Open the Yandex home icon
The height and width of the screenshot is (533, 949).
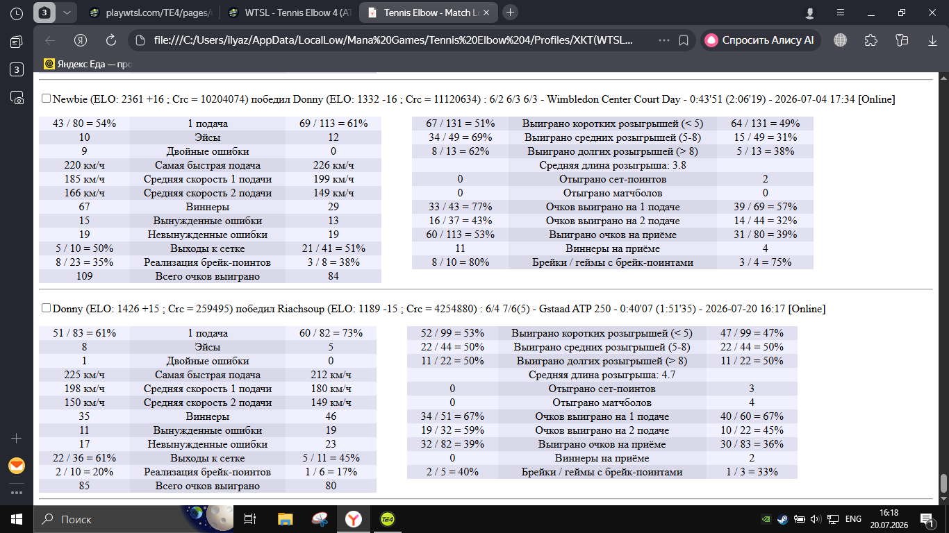click(x=81, y=40)
